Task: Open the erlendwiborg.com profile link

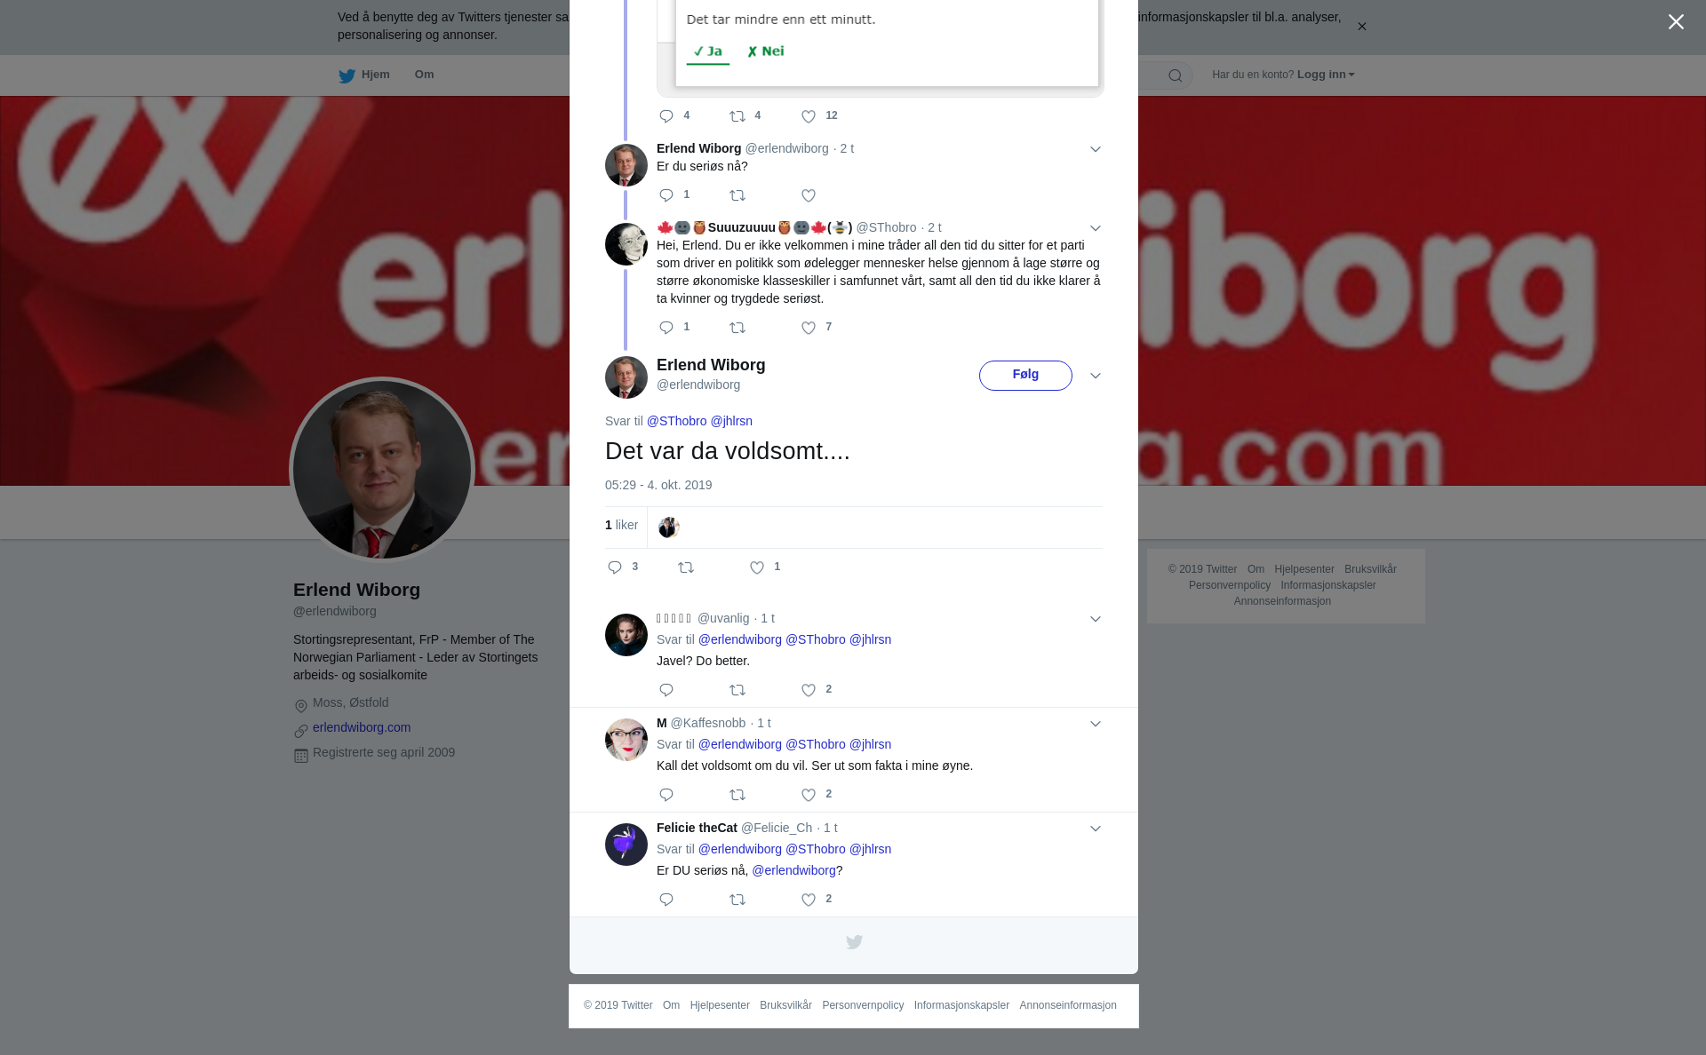Action: (362, 727)
